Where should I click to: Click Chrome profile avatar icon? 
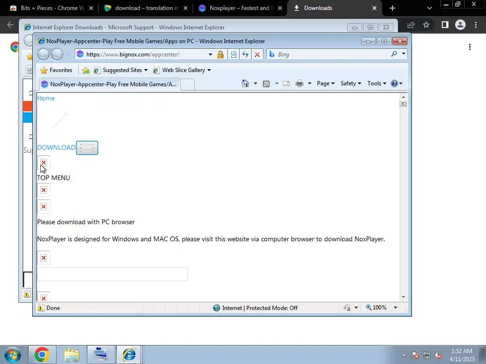click(460, 25)
